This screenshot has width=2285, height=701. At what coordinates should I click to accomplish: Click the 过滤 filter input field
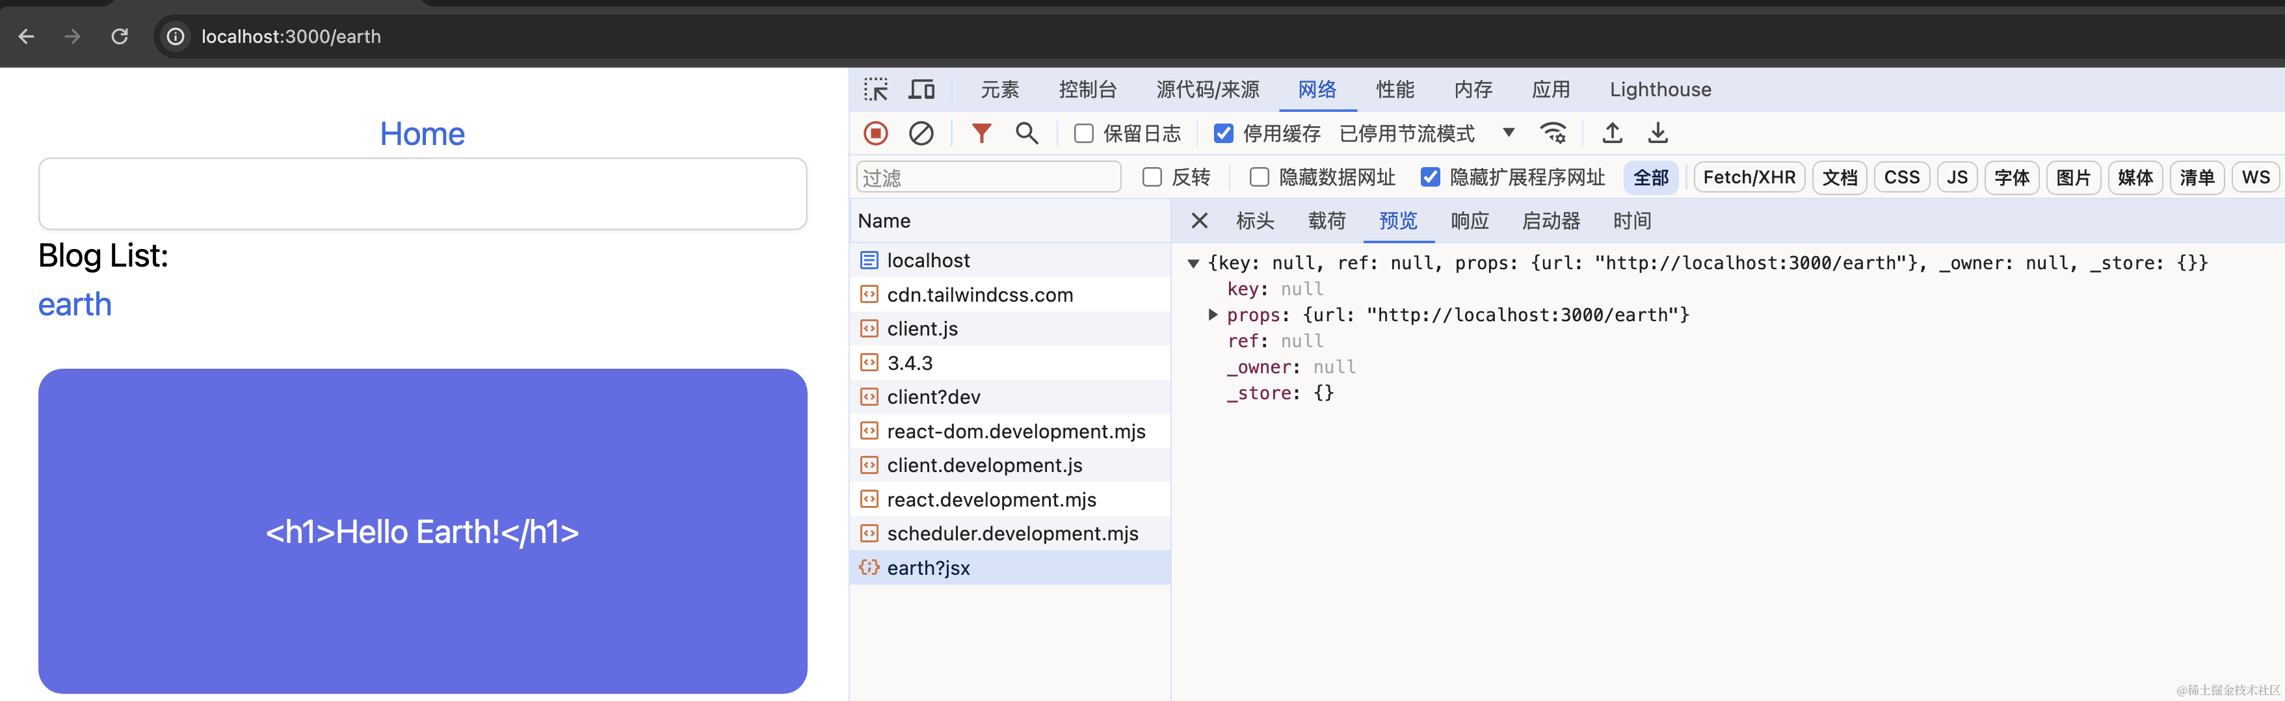[x=988, y=178]
